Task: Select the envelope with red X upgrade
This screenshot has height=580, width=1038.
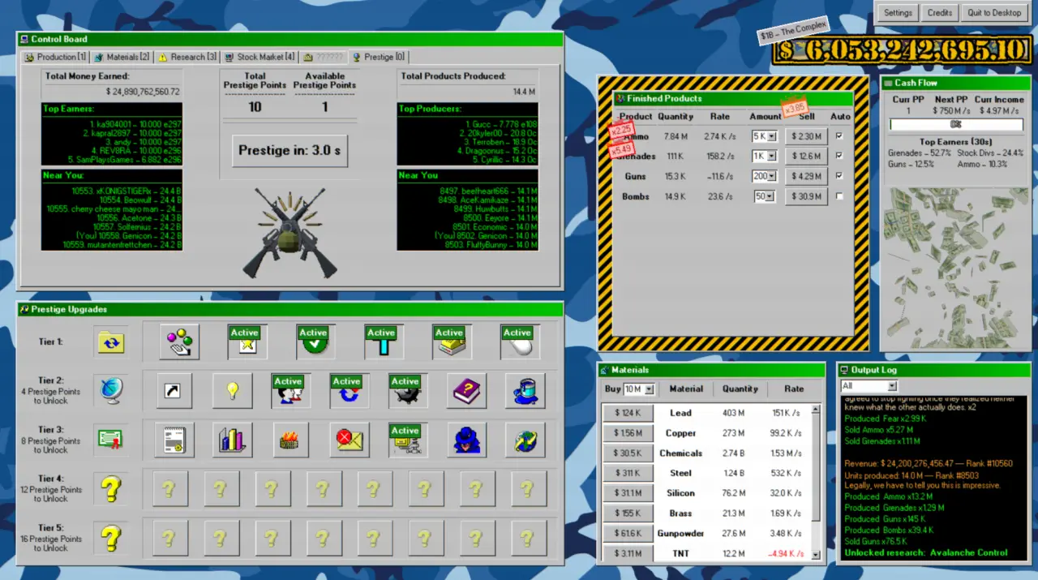Action: pos(350,440)
